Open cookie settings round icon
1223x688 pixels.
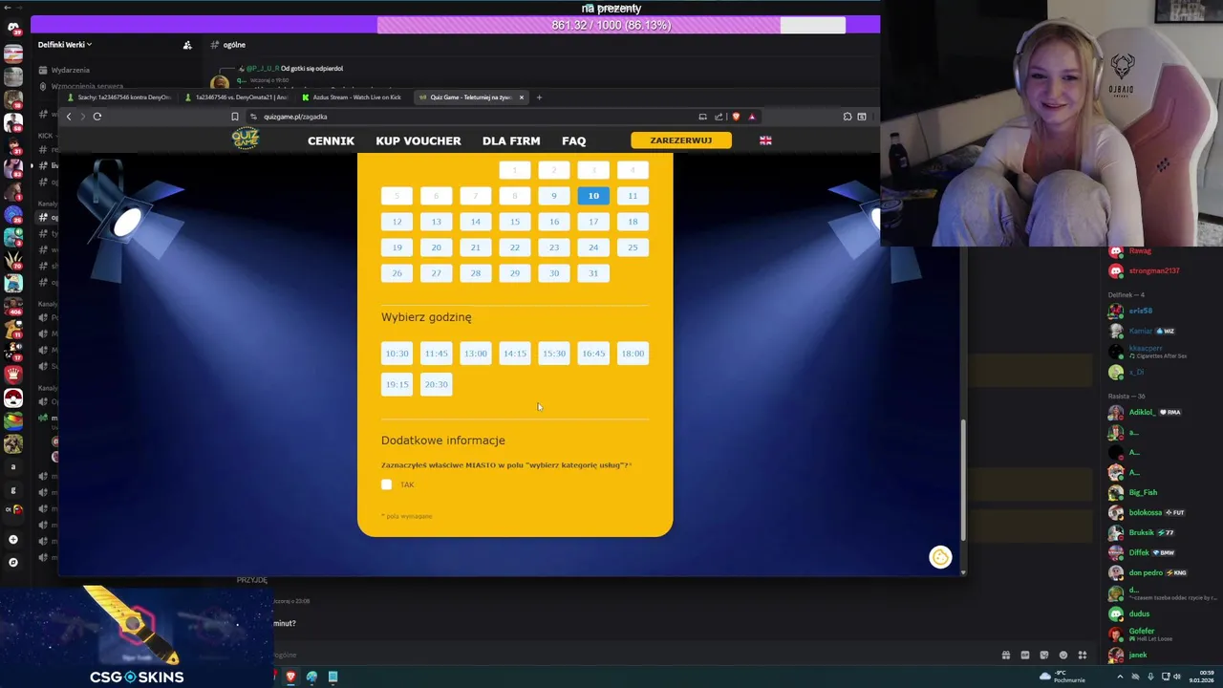[x=940, y=557]
